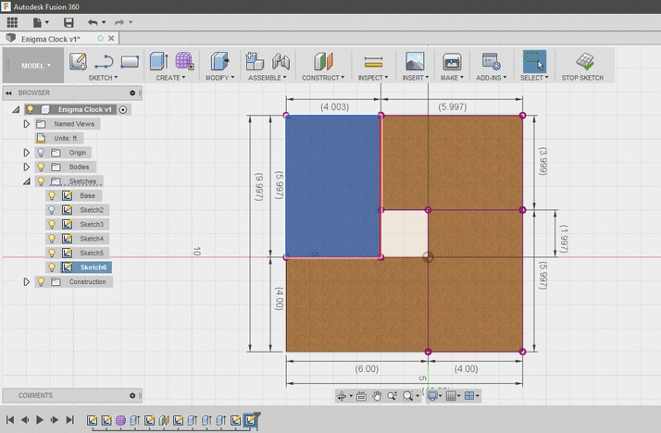
Task: Open the ASSEMBLE menu
Action: (x=267, y=78)
